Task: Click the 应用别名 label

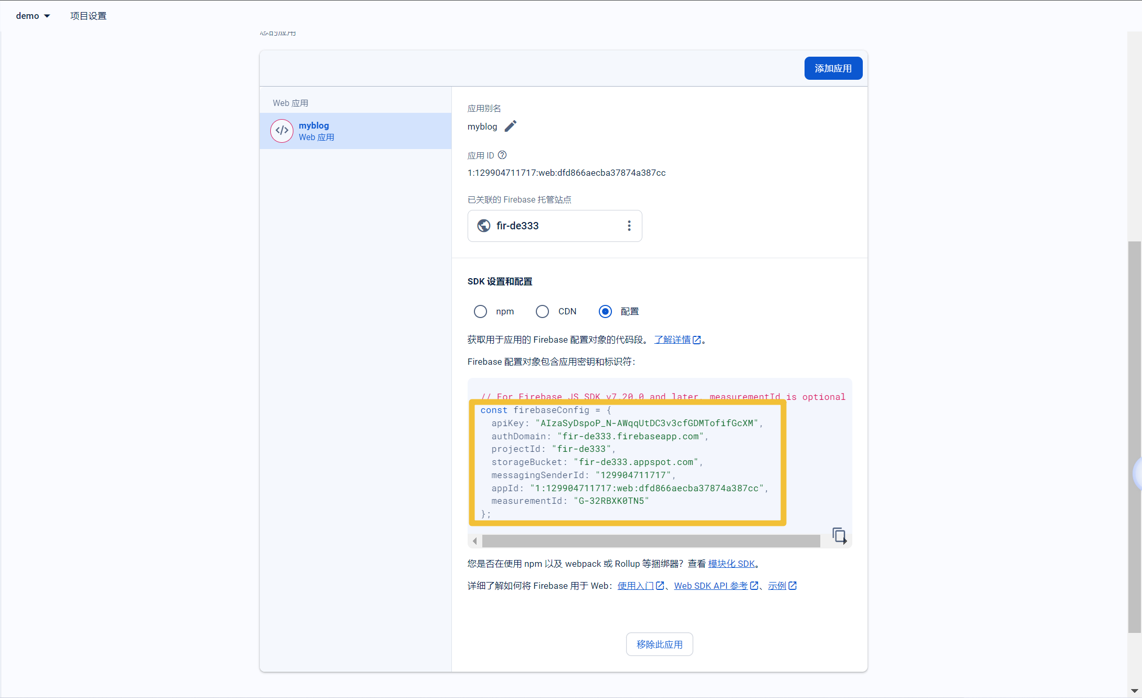Action: [x=484, y=108]
